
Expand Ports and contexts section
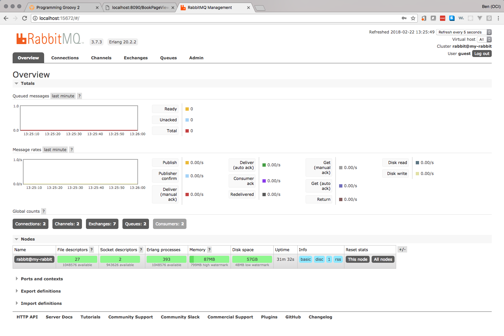[x=39, y=279]
